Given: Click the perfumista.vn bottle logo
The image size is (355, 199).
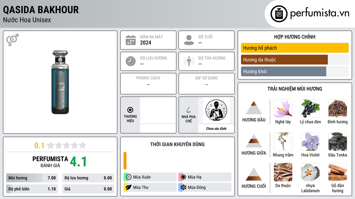Looking at the screenshot, I should tap(279, 14).
